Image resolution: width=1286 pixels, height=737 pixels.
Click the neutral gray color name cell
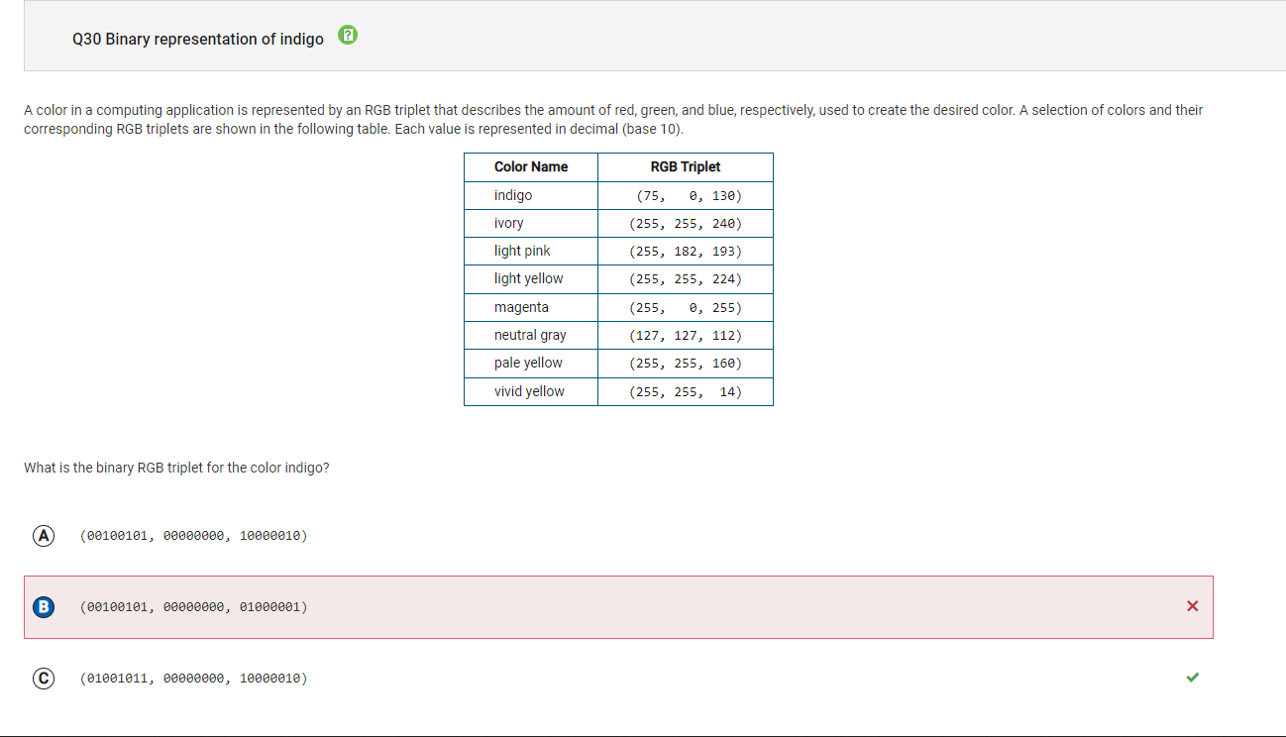pos(531,335)
